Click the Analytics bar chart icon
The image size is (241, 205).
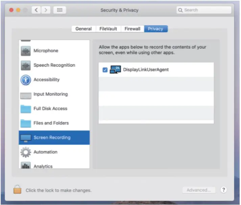[26, 165]
